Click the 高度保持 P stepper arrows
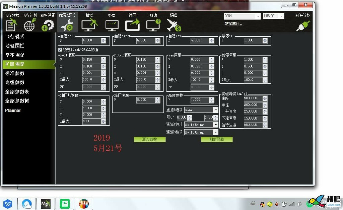The height and width of the screenshot is (210, 343). click(x=212, y=100)
